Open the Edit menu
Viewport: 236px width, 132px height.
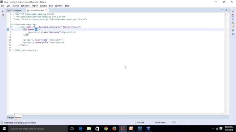(8, 6)
